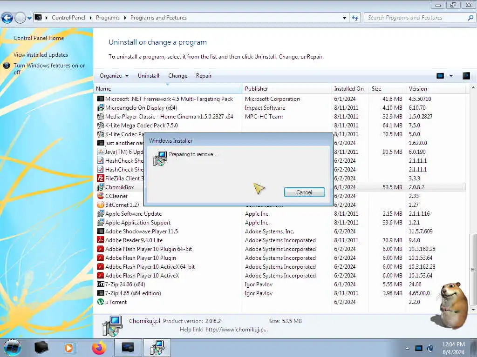Expand the arrow after Programs breadcrumb

[x=125, y=18]
